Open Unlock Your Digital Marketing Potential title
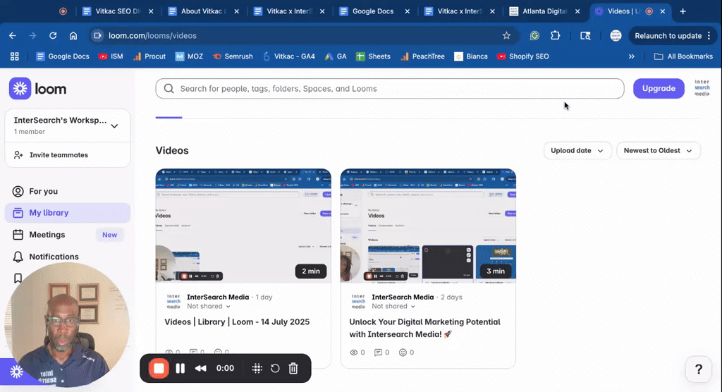722x392 pixels. [x=424, y=328]
